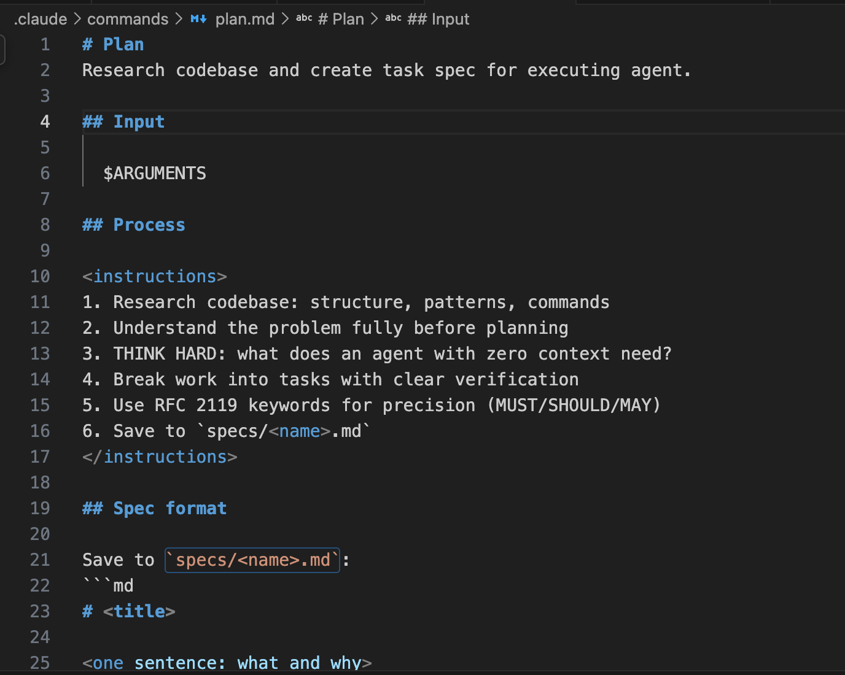Click the closing </instructions> tag
Viewport: 845px width, 675px height.
pyautogui.click(x=160, y=457)
